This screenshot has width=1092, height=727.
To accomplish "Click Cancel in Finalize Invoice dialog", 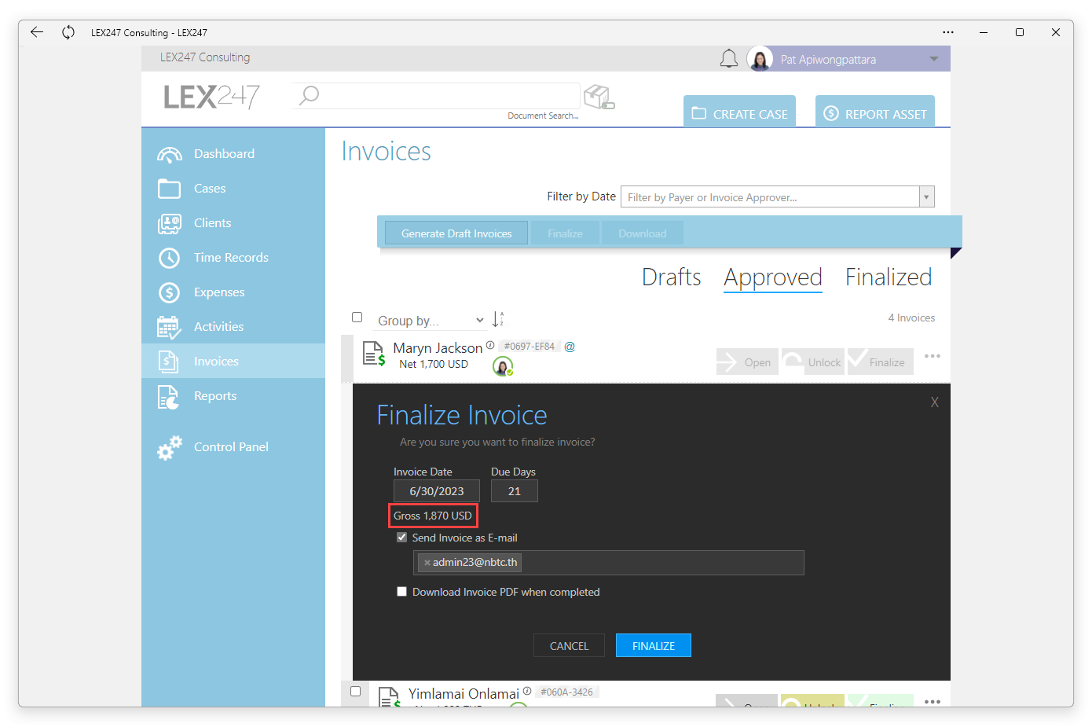I will tap(569, 646).
